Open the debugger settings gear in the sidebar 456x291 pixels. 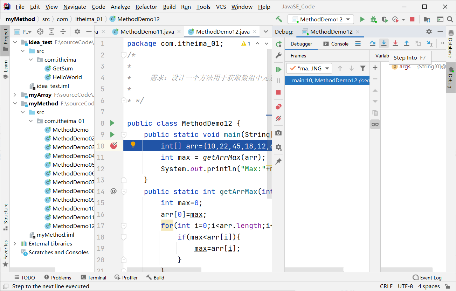pyautogui.click(x=278, y=147)
